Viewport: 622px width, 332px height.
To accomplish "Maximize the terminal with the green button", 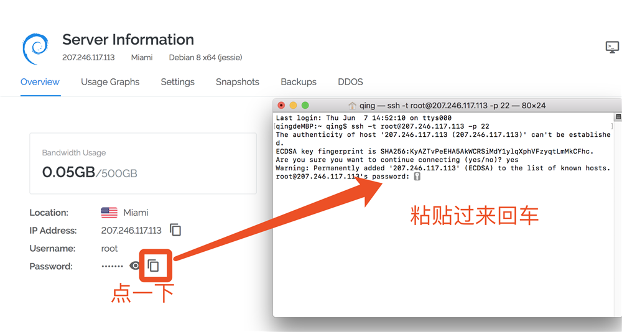I will pyautogui.click(x=305, y=105).
